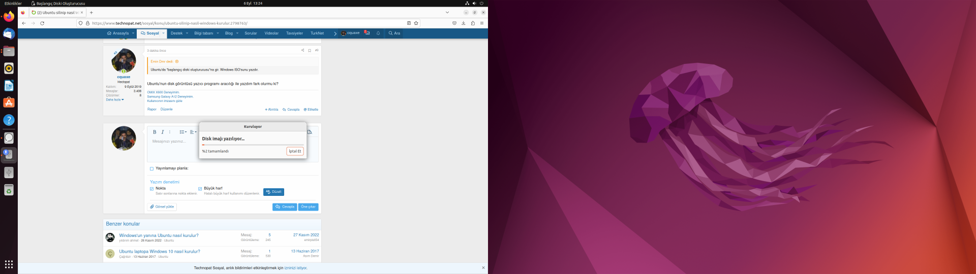
Task: Cancel disk writing with İptal Et
Action: (x=295, y=151)
